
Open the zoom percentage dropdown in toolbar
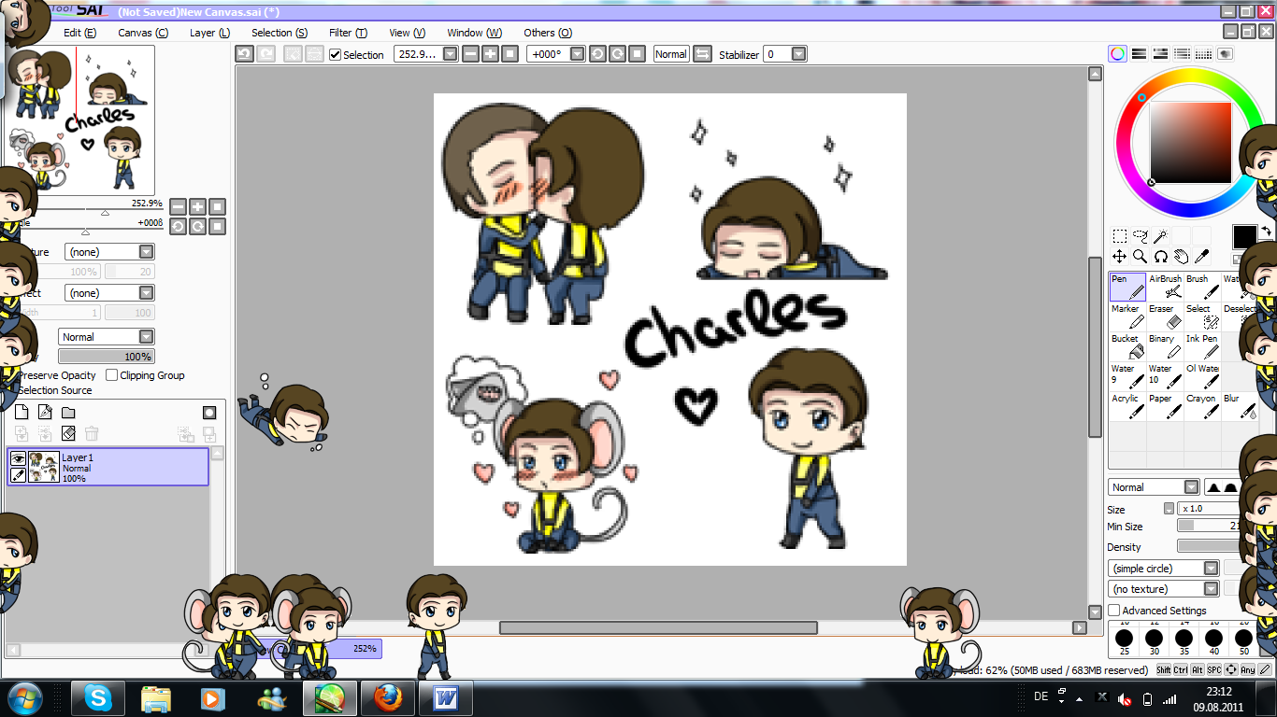coord(451,54)
